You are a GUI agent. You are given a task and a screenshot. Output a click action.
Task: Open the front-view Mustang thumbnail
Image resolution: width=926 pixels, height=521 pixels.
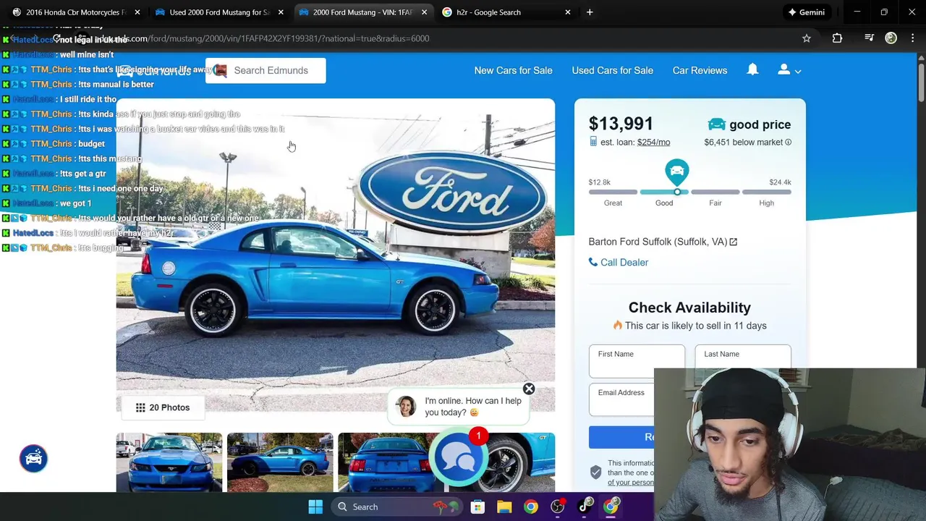(169, 462)
